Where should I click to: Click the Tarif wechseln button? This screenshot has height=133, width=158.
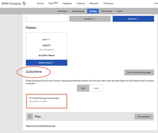pyautogui.click(x=144, y=117)
